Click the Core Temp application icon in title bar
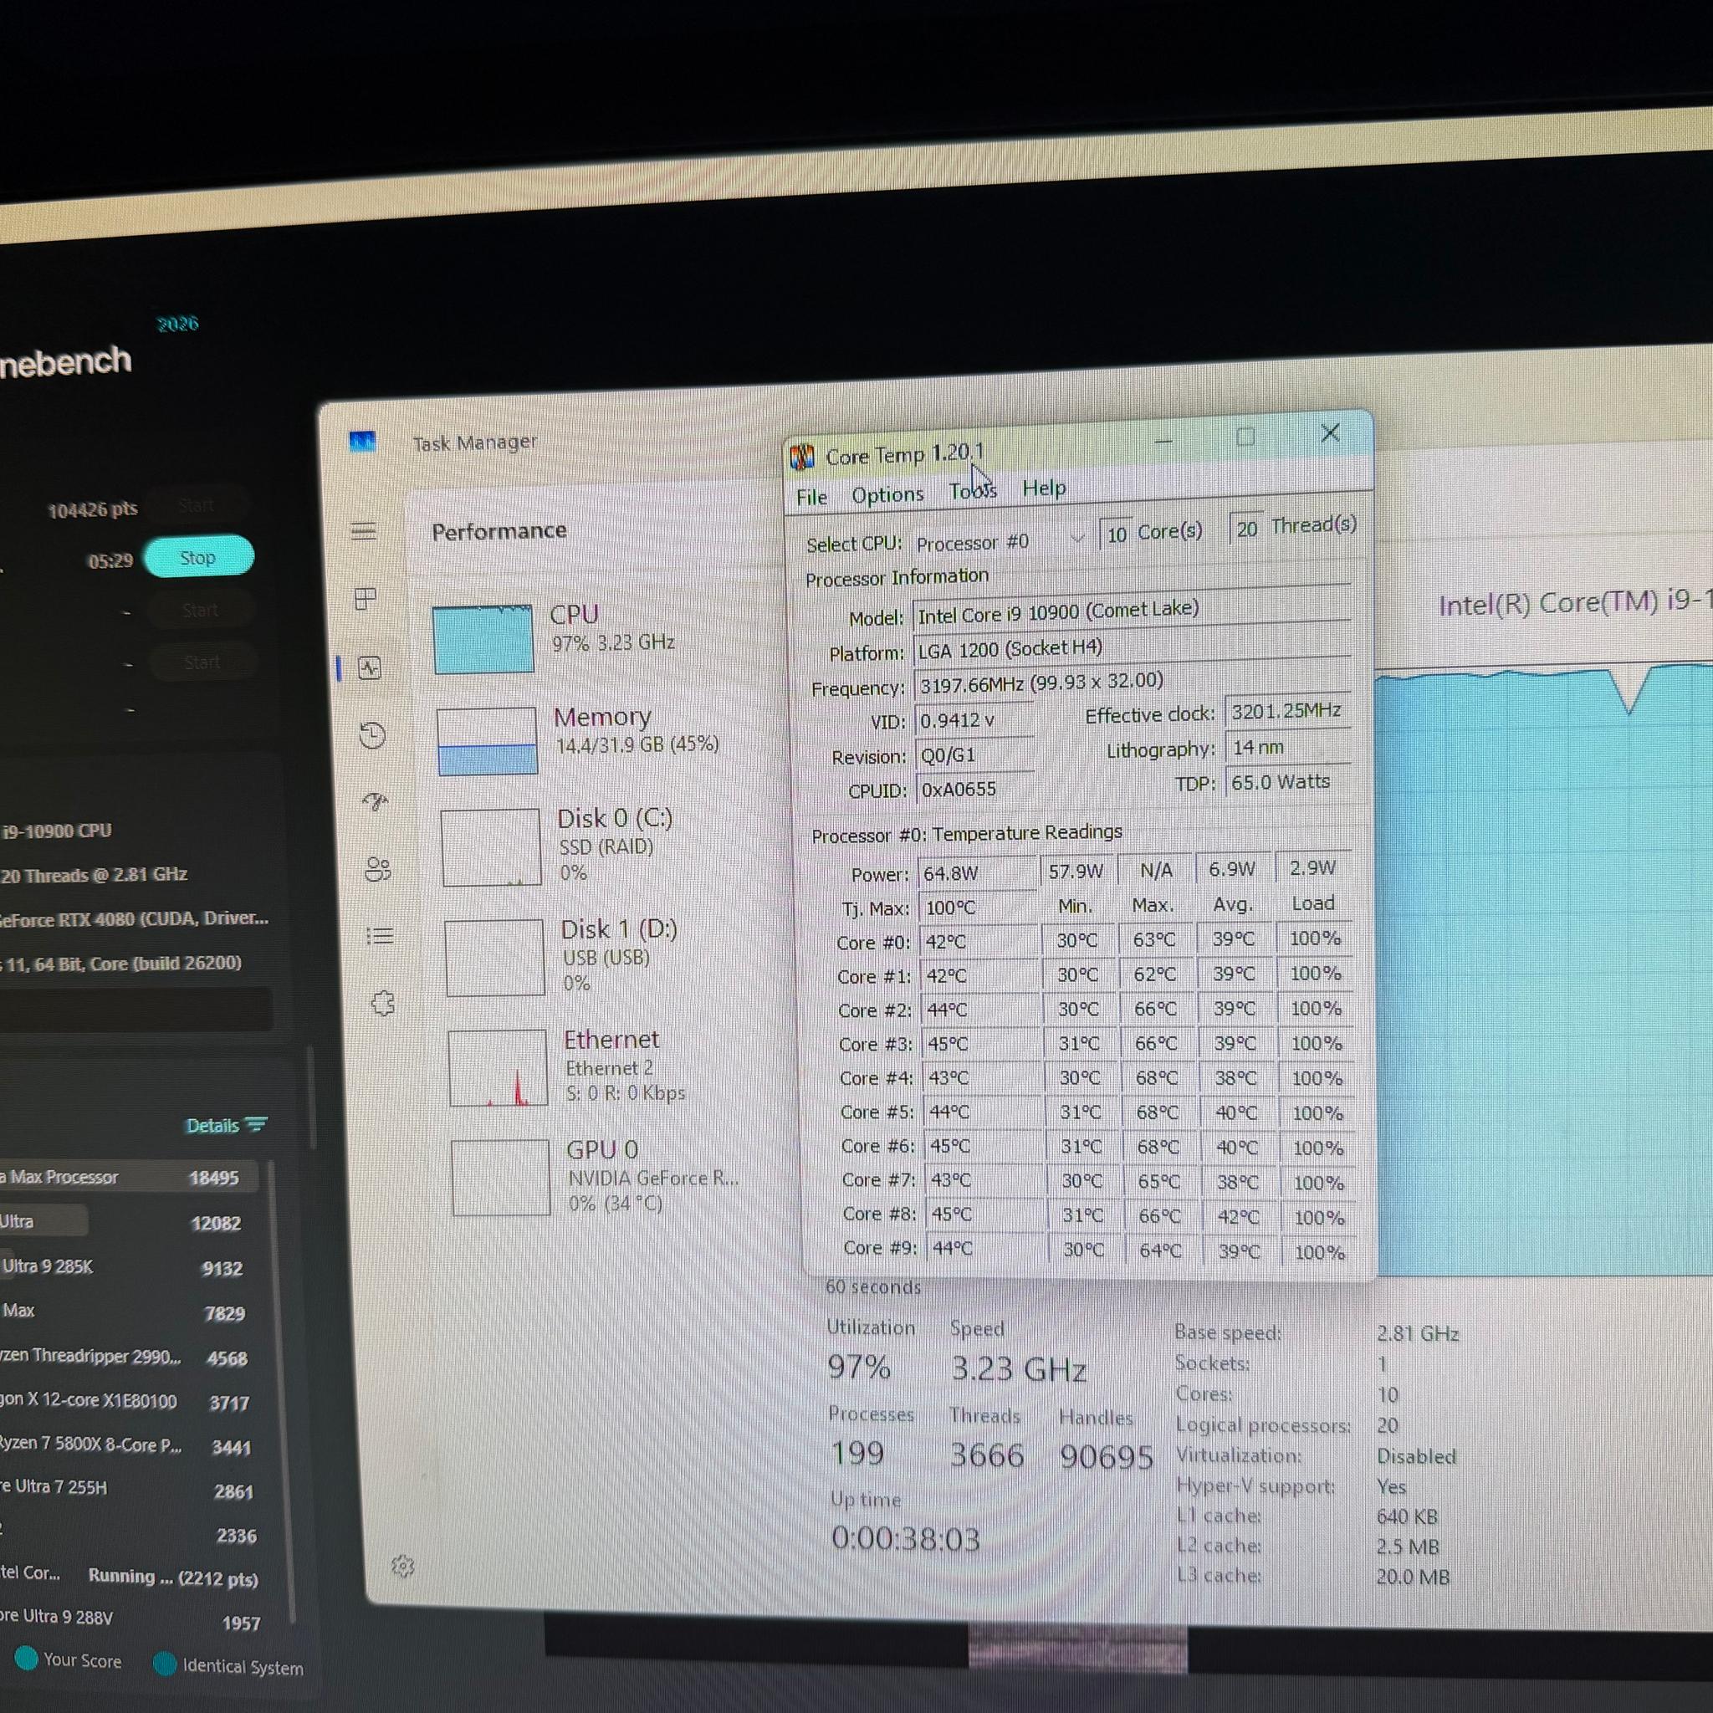Screen dimensions: 1713x1713 coord(801,457)
